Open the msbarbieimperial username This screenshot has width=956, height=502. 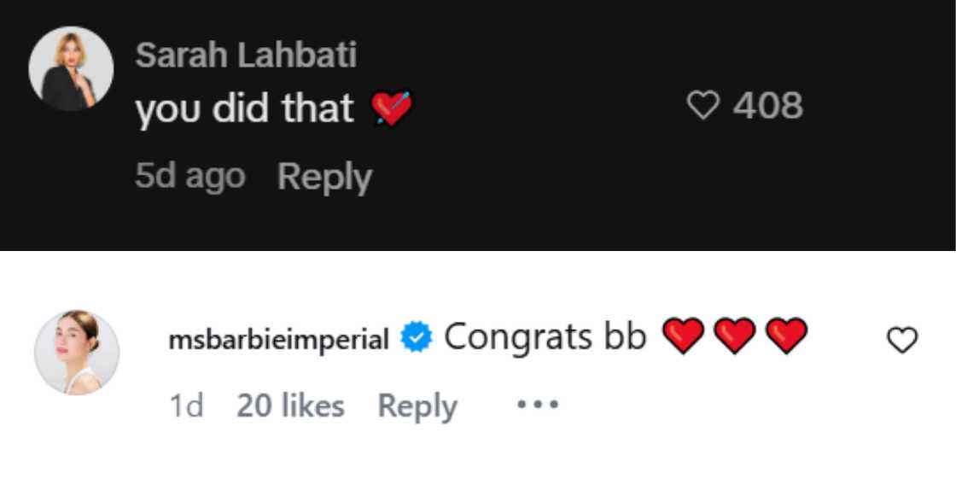[x=282, y=336]
